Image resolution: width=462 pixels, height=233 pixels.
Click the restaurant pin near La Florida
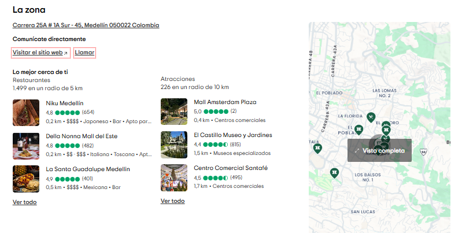click(371, 117)
